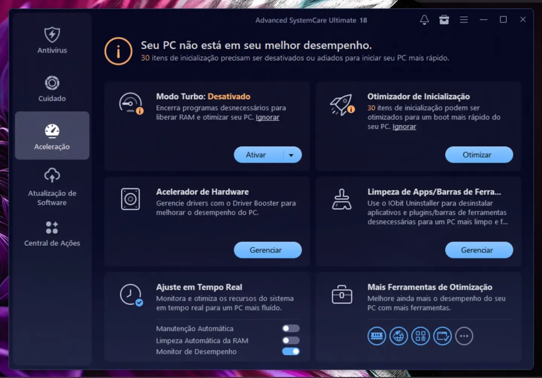The height and width of the screenshot is (378, 542).
Task: Click the cleaning brush icon for Limpeza de Apps
Action: pyautogui.click(x=342, y=199)
